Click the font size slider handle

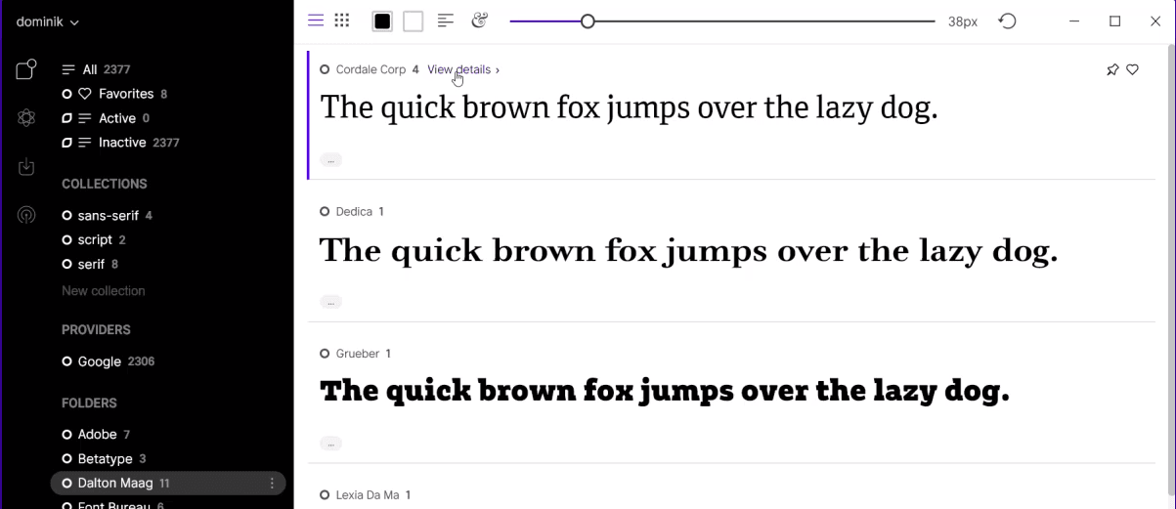click(588, 21)
